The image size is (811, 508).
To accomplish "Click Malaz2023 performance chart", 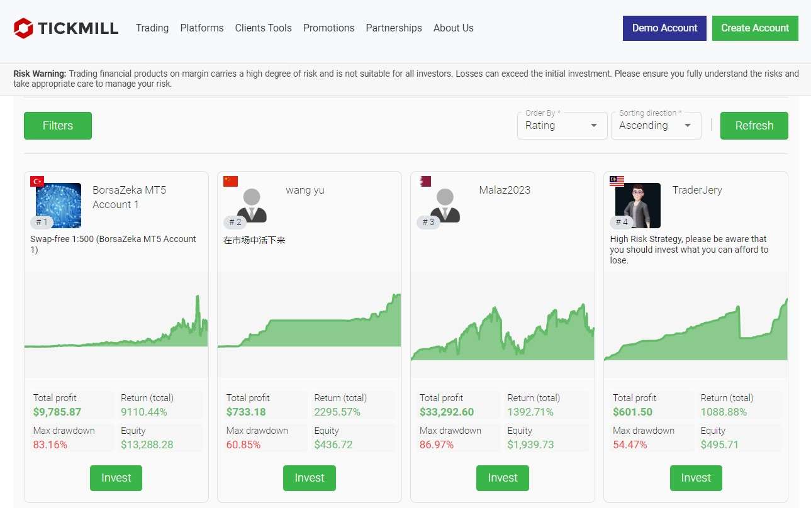I will [x=503, y=325].
